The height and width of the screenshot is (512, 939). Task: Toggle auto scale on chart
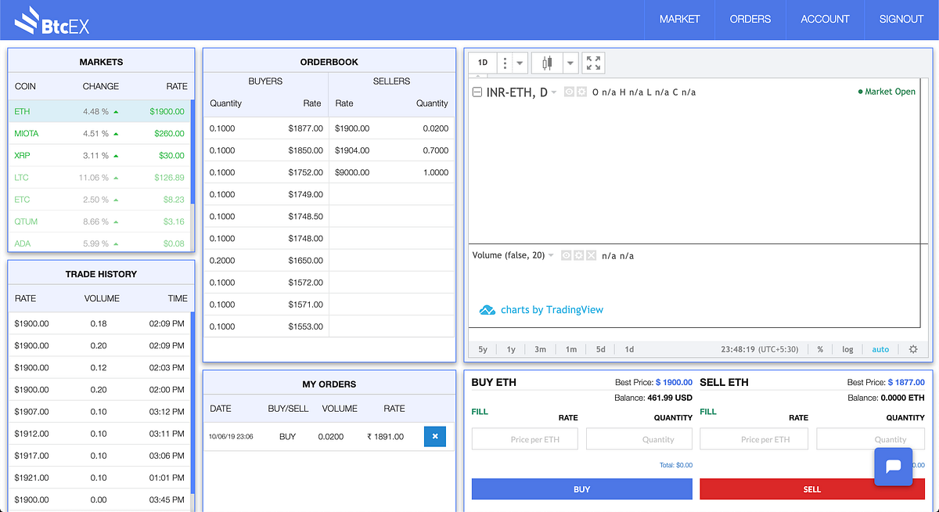(880, 349)
